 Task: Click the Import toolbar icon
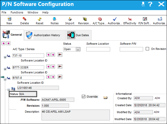[x=70, y=19]
